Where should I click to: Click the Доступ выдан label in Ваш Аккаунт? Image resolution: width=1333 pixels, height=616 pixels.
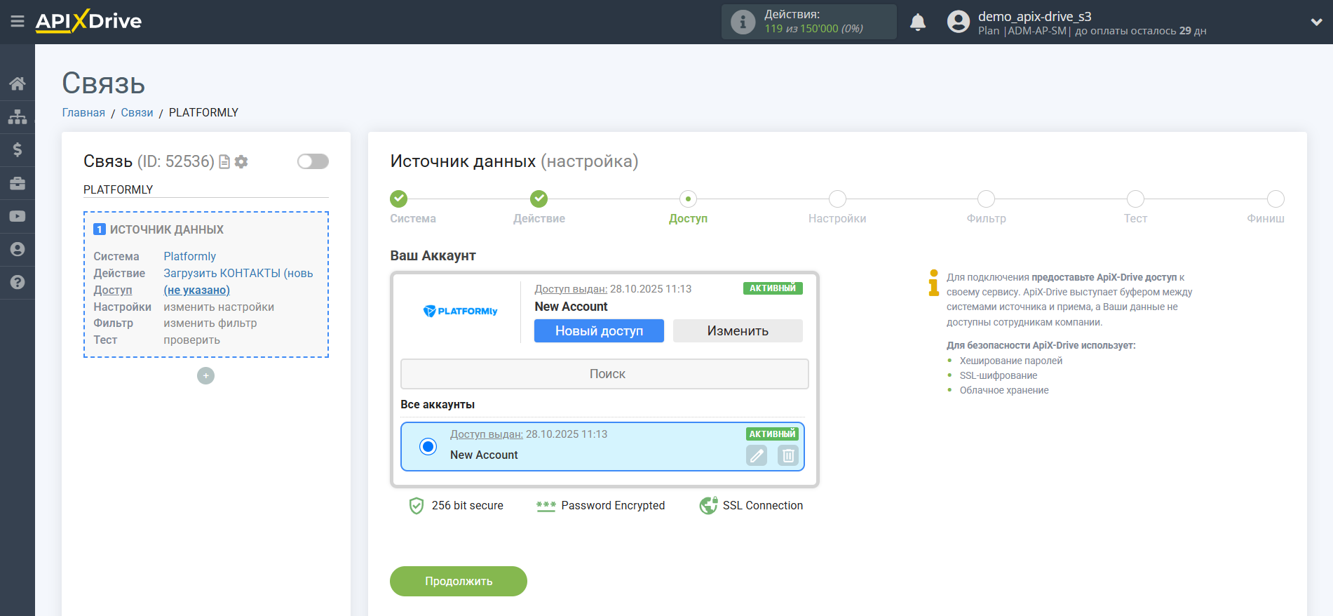tap(571, 289)
